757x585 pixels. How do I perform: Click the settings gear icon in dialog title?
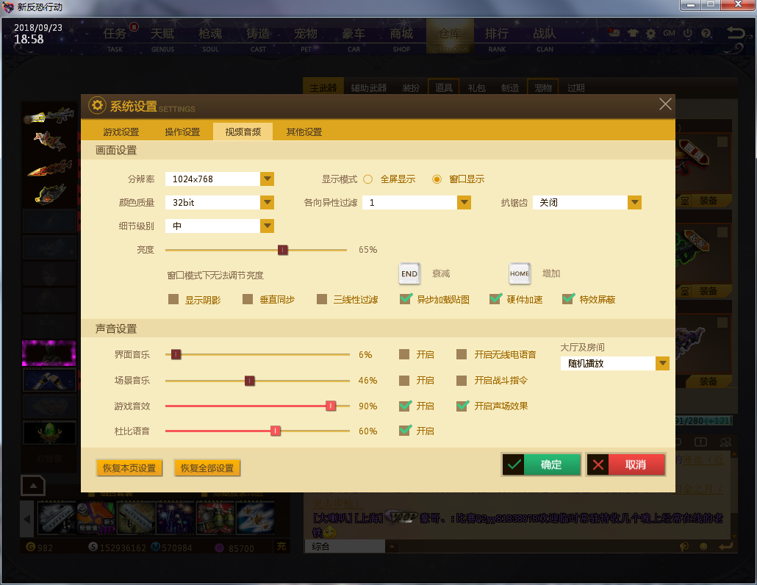(x=97, y=105)
